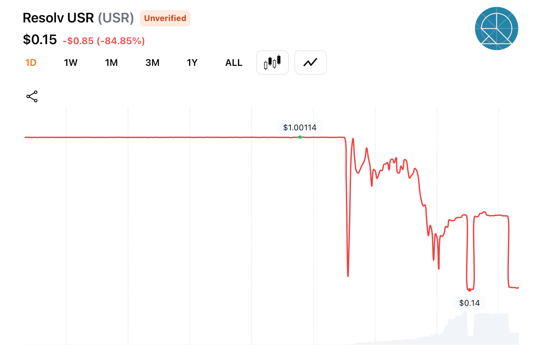This screenshot has height=353, width=535.
Task: Switch to the 1Y timeframe
Action: tap(192, 62)
